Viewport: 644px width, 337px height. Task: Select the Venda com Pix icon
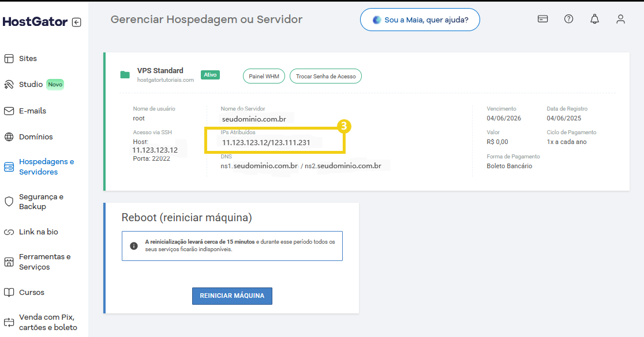click(x=9, y=322)
